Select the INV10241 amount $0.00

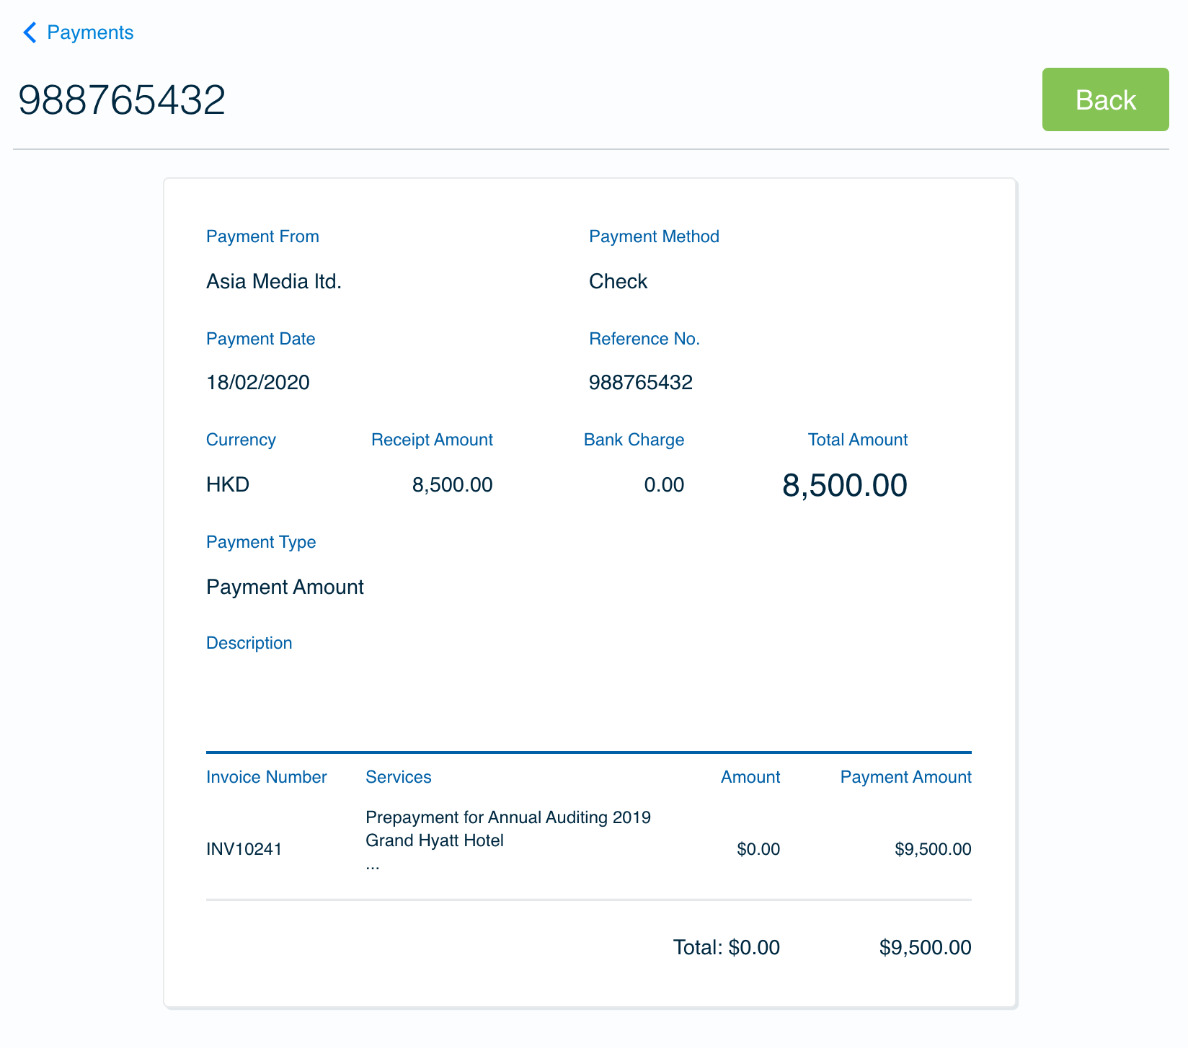click(x=758, y=849)
